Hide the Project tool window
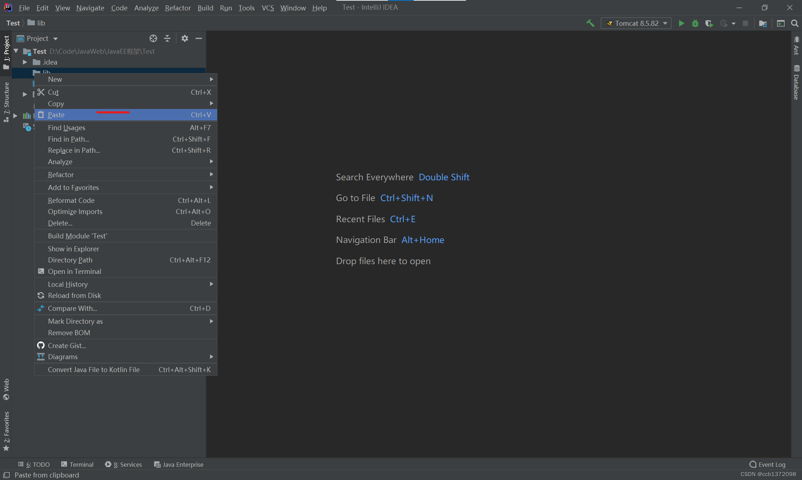The width and height of the screenshot is (802, 480). 199,38
